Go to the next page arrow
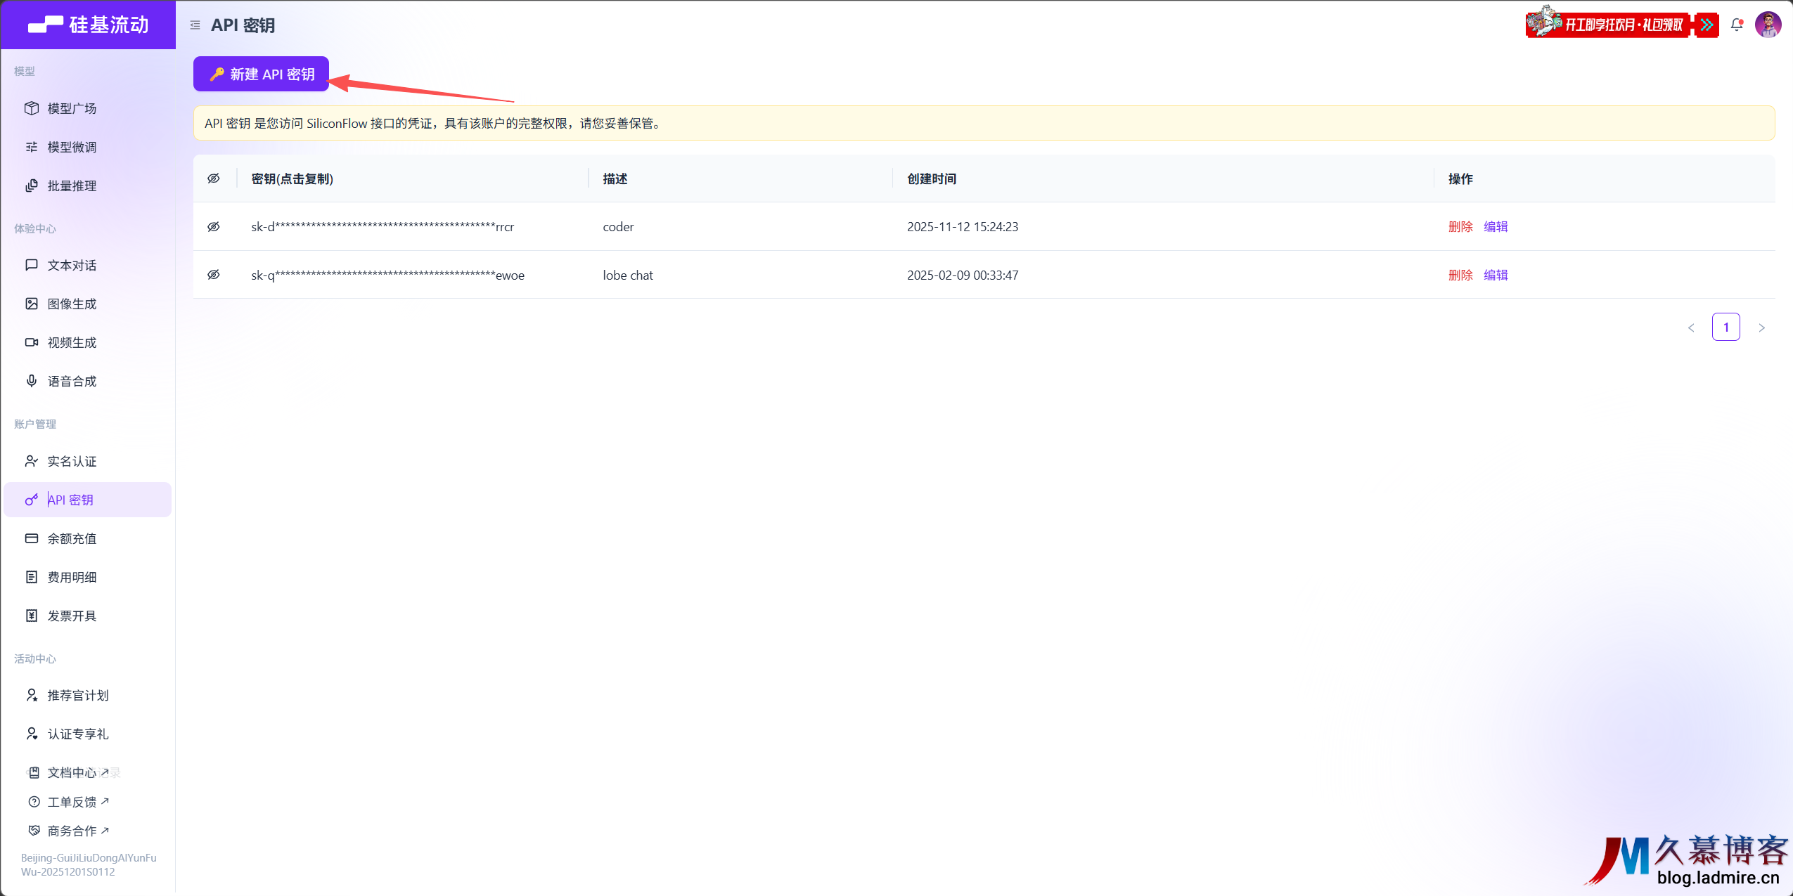The image size is (1793, 896). tap(1761, 327)
